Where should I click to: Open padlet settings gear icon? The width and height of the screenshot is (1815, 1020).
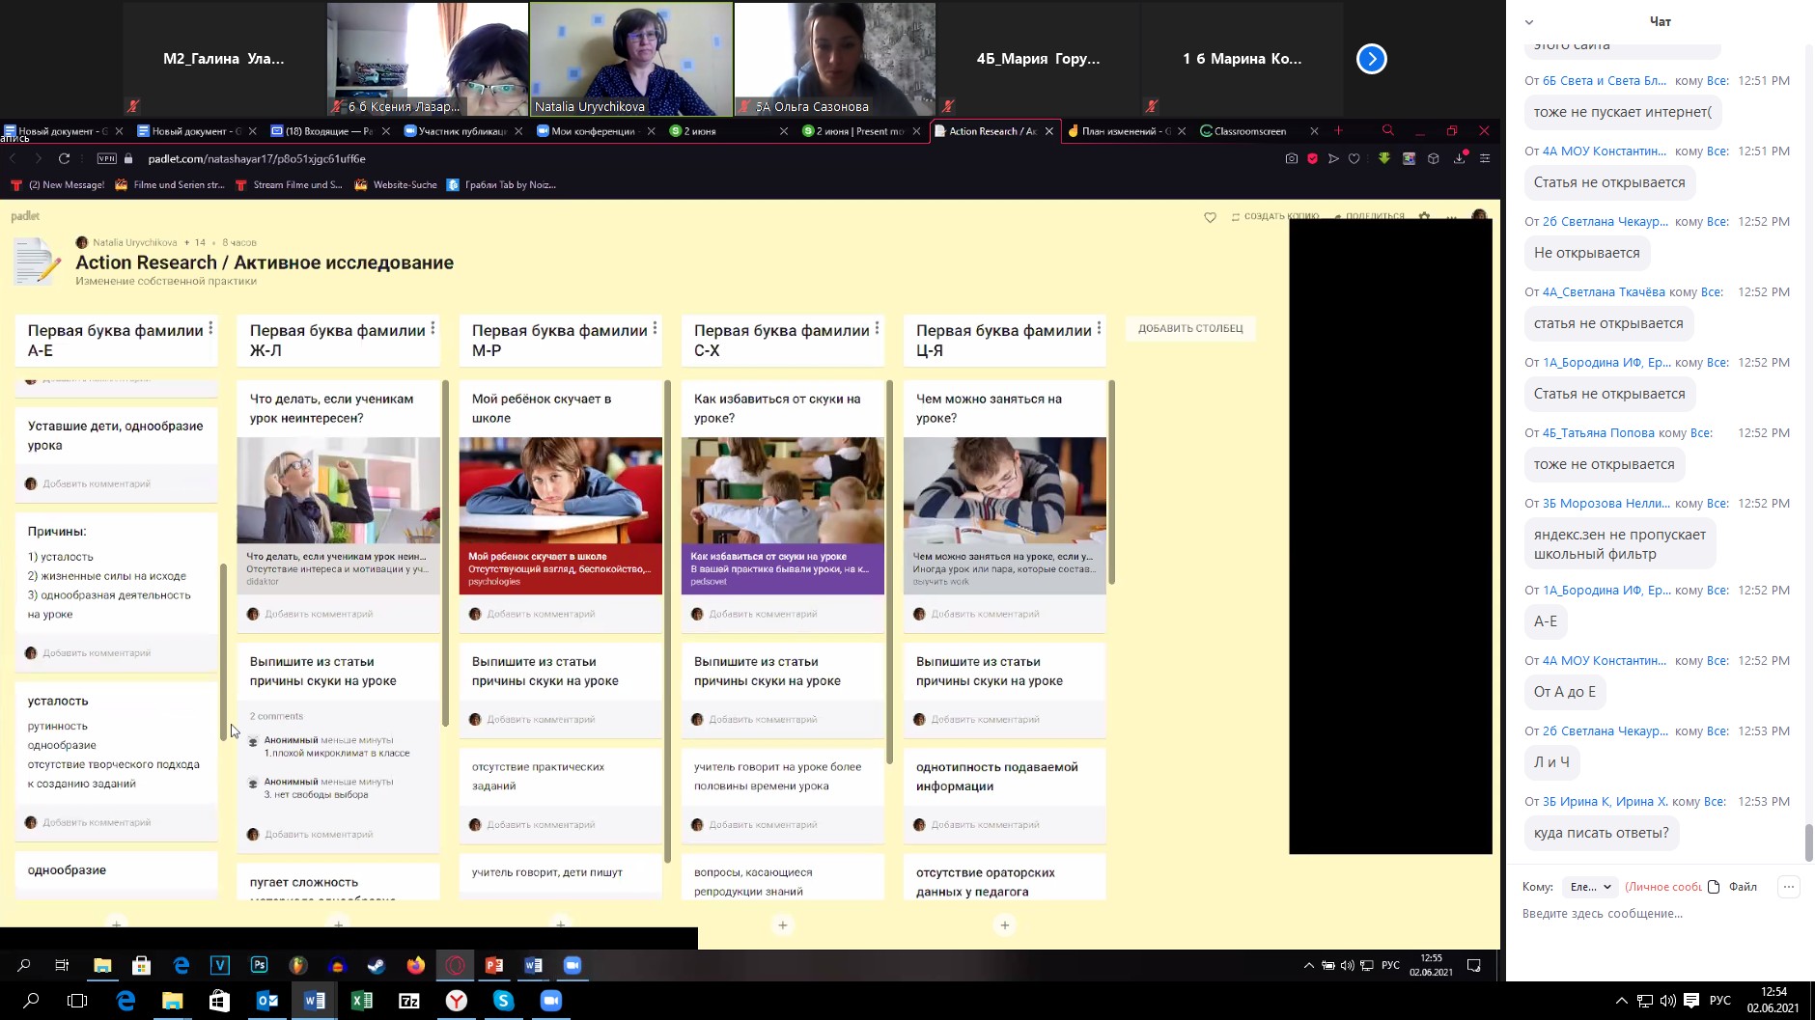(1424, 216)
